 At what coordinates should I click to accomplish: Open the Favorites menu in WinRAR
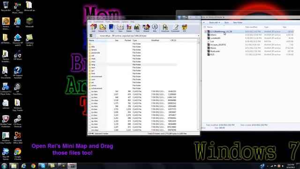[116, 22]
